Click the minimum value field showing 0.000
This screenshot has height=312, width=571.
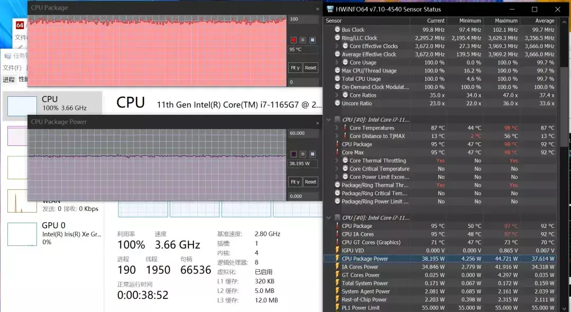pos(303,196)
